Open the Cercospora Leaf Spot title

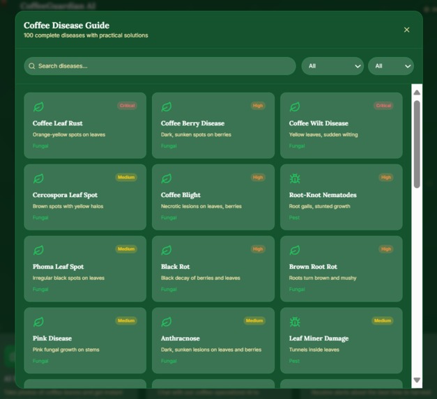65,195
